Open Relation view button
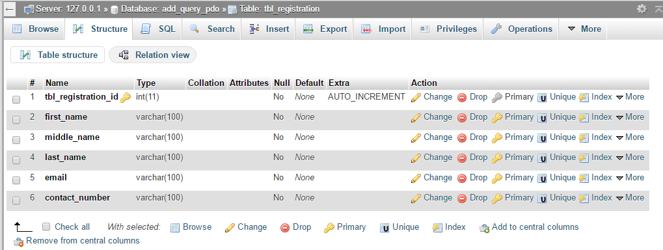This screenshot has width=663, height=250. click(153, 55)
